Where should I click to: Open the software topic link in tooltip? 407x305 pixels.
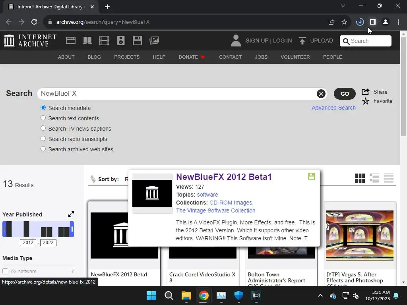click(x=207, y=195)
